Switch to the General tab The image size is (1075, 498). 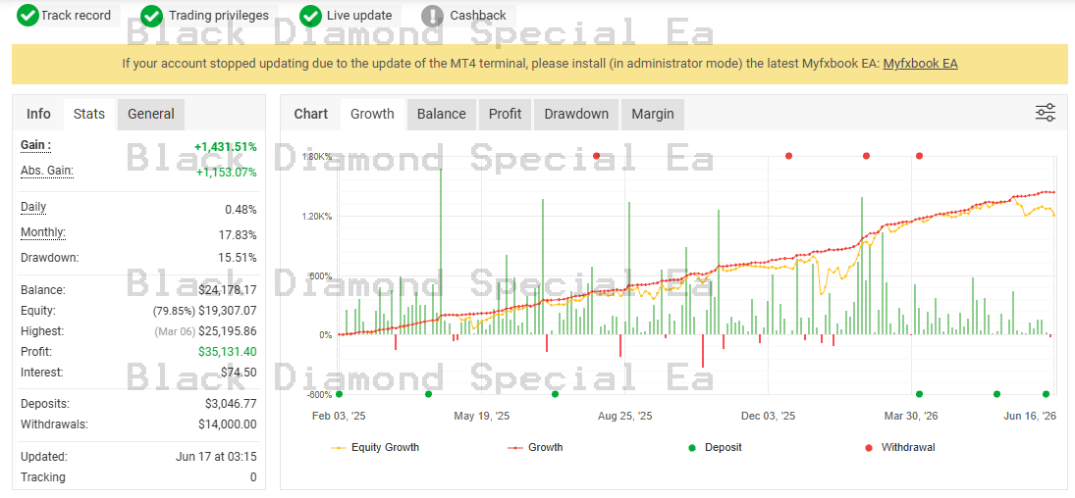[151, 114]
